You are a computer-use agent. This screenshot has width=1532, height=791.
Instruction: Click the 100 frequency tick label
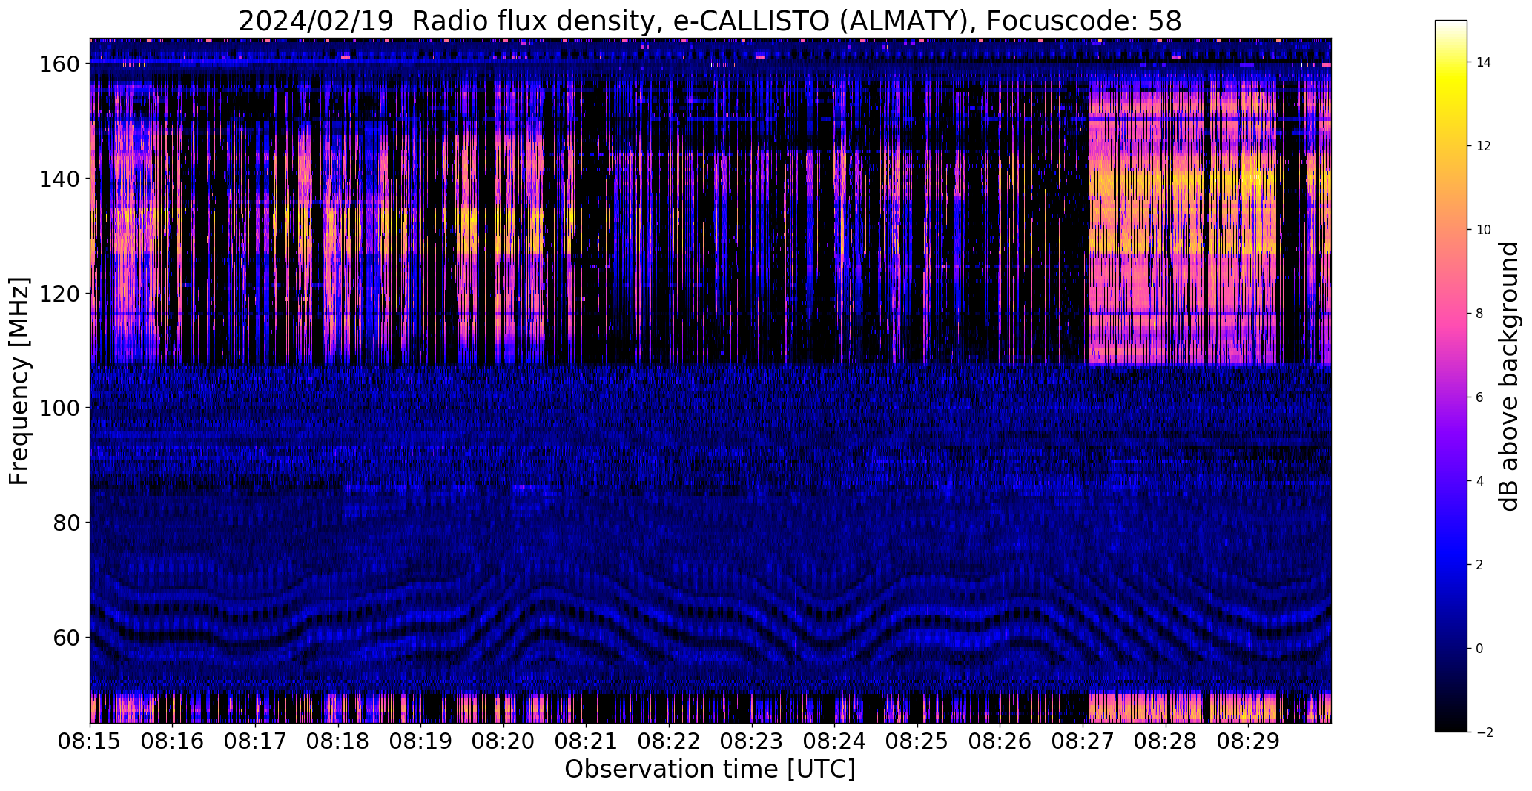(x=59, y=408)
